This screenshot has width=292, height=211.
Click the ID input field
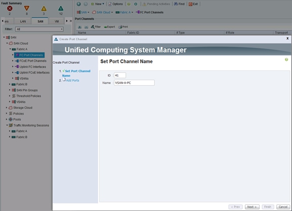(120, 76)
